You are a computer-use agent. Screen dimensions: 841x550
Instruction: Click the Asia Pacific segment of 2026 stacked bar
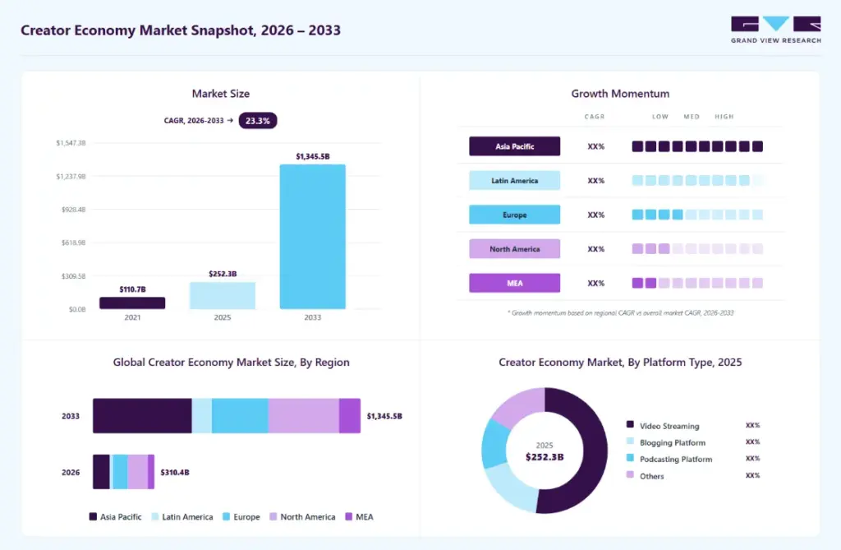[x=101, y=472]
